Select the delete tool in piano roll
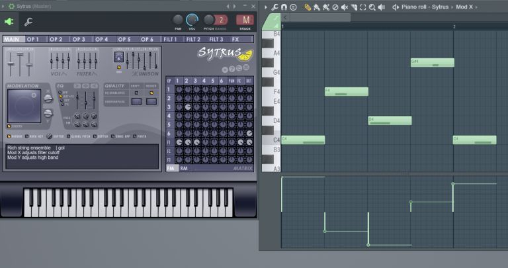Screen dimensions: 508x268 coord(335,7)
